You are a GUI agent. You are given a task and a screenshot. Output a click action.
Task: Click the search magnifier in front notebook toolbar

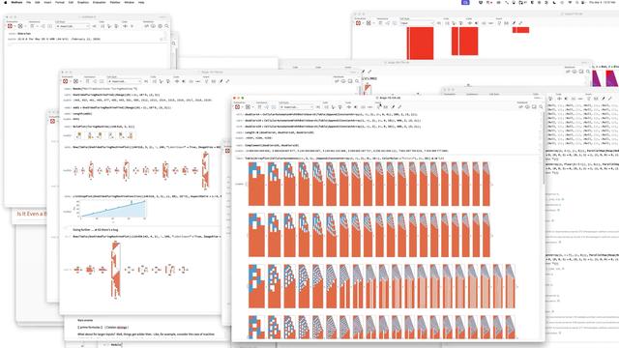pos(541,107)
